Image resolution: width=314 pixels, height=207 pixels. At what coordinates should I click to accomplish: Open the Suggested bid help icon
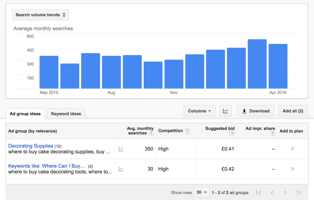pos(232,133)
